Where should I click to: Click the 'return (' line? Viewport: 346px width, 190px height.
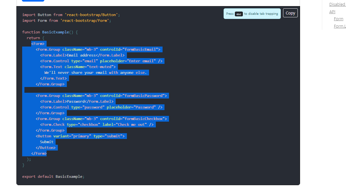coord(36,38)
